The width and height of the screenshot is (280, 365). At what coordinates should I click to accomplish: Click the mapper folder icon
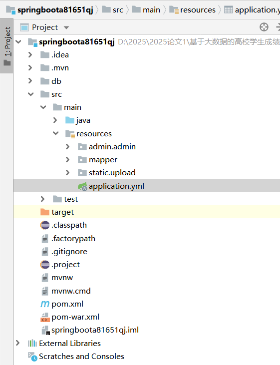pyautogui.click(x=82, y=160)
